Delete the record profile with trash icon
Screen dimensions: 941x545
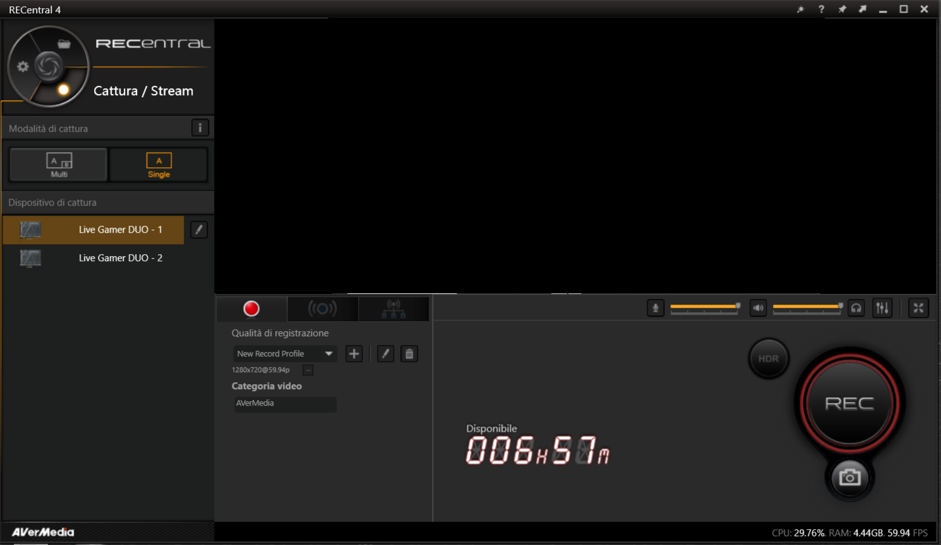point(409,354)
